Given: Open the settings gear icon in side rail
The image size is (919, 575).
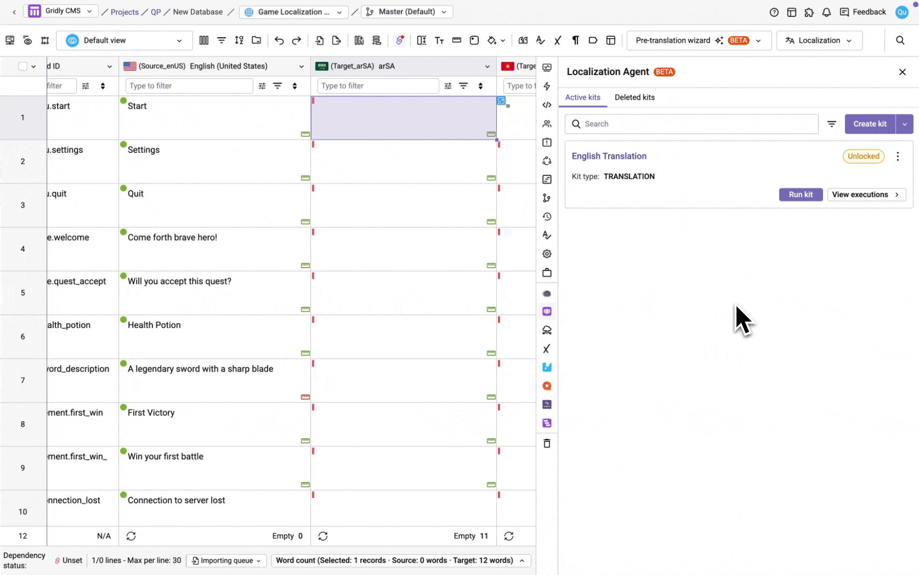Looking at the screenshot, I should pyautogui.click(x=547, y=254).
